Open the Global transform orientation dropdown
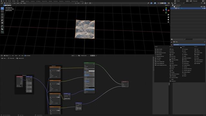Image resolution: width=206 pixels, height=116 pixels. [x=78, y=3]
